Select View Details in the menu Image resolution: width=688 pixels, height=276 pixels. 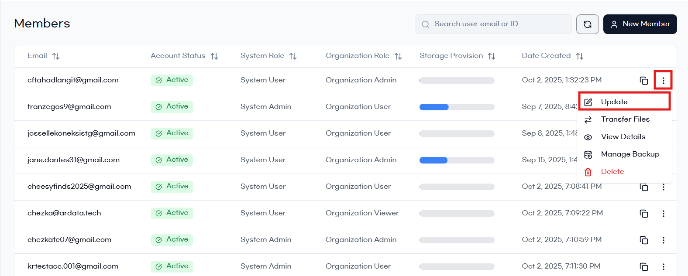point(623,137)
